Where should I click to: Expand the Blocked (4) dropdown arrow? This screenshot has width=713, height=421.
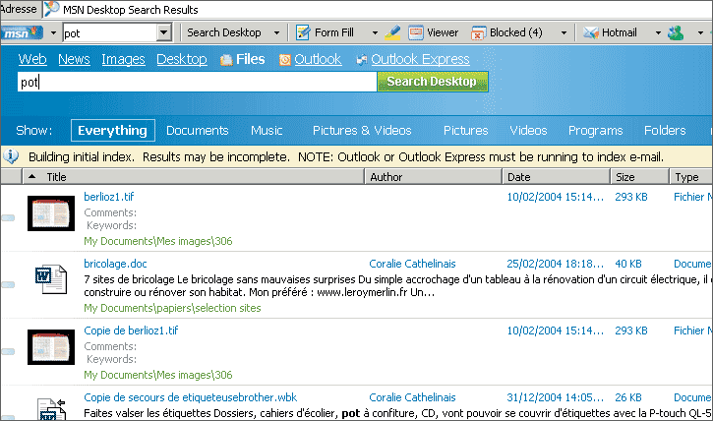coord(564,33)
